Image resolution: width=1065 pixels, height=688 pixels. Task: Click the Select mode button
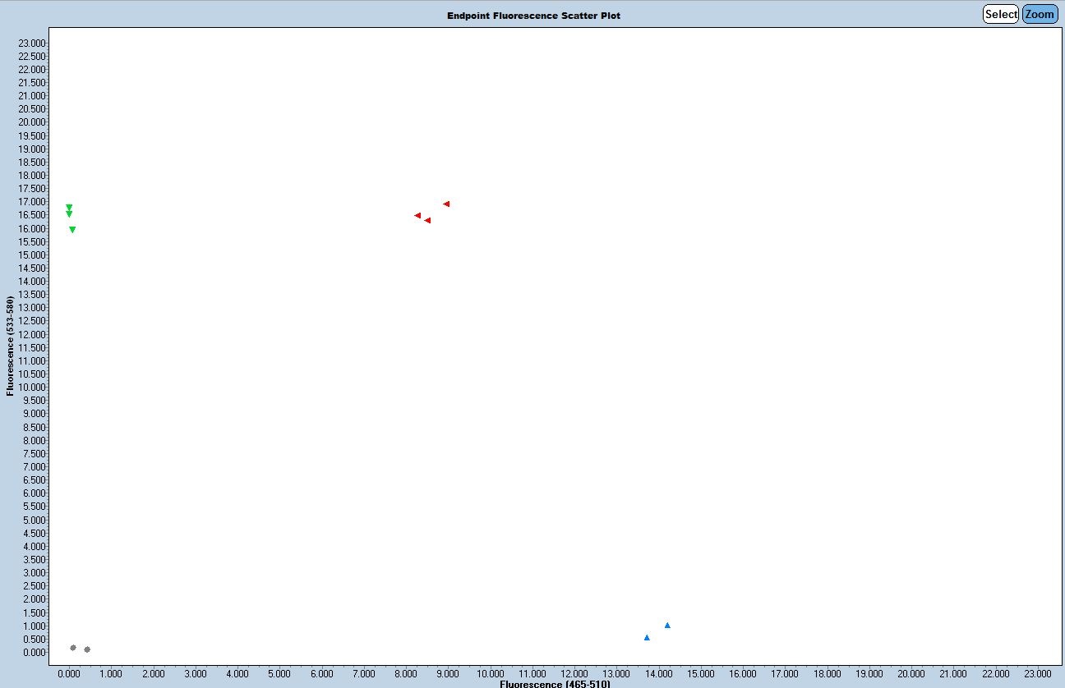1000,14
